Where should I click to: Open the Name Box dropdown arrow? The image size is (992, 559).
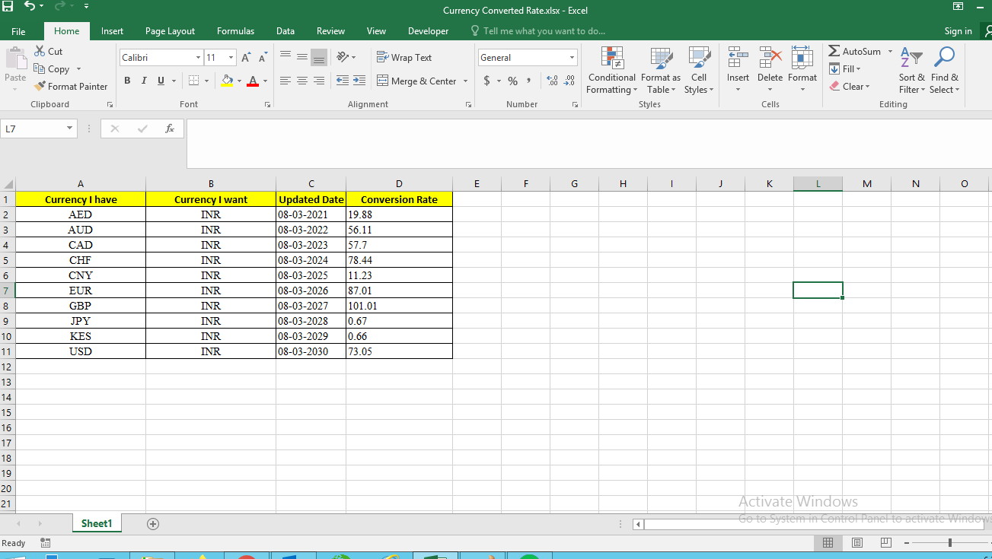click(x=69, y=129)
